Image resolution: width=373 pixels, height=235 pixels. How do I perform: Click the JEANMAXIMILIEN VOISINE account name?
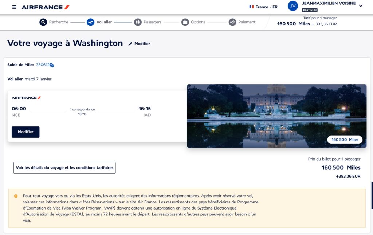coord(329,3)
